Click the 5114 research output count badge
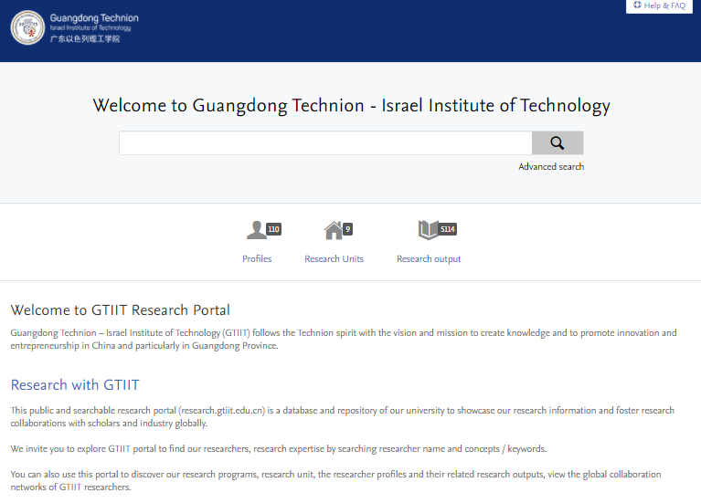The width and height of the screenshot is (701, 503). [447, 229]
